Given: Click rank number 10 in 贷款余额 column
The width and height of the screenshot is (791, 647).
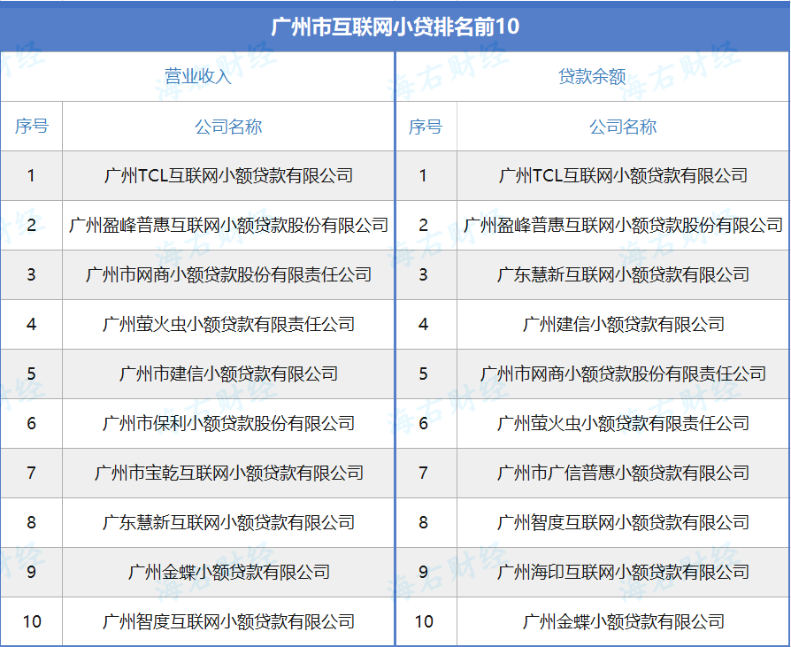Looking at the screenshot, I should point(425,621).
